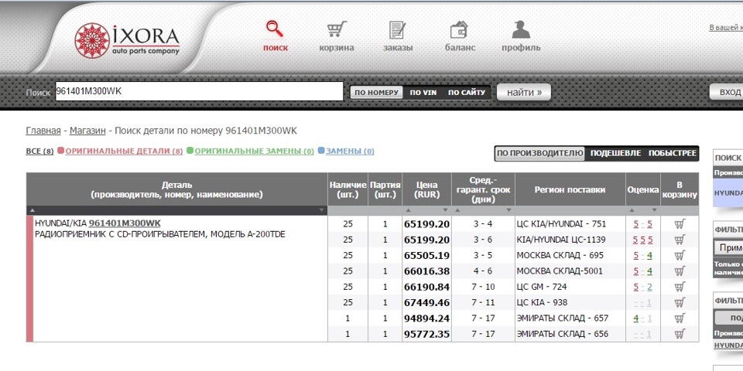Click price 66016.38
The image size is (743, 371).
[426, 271]
